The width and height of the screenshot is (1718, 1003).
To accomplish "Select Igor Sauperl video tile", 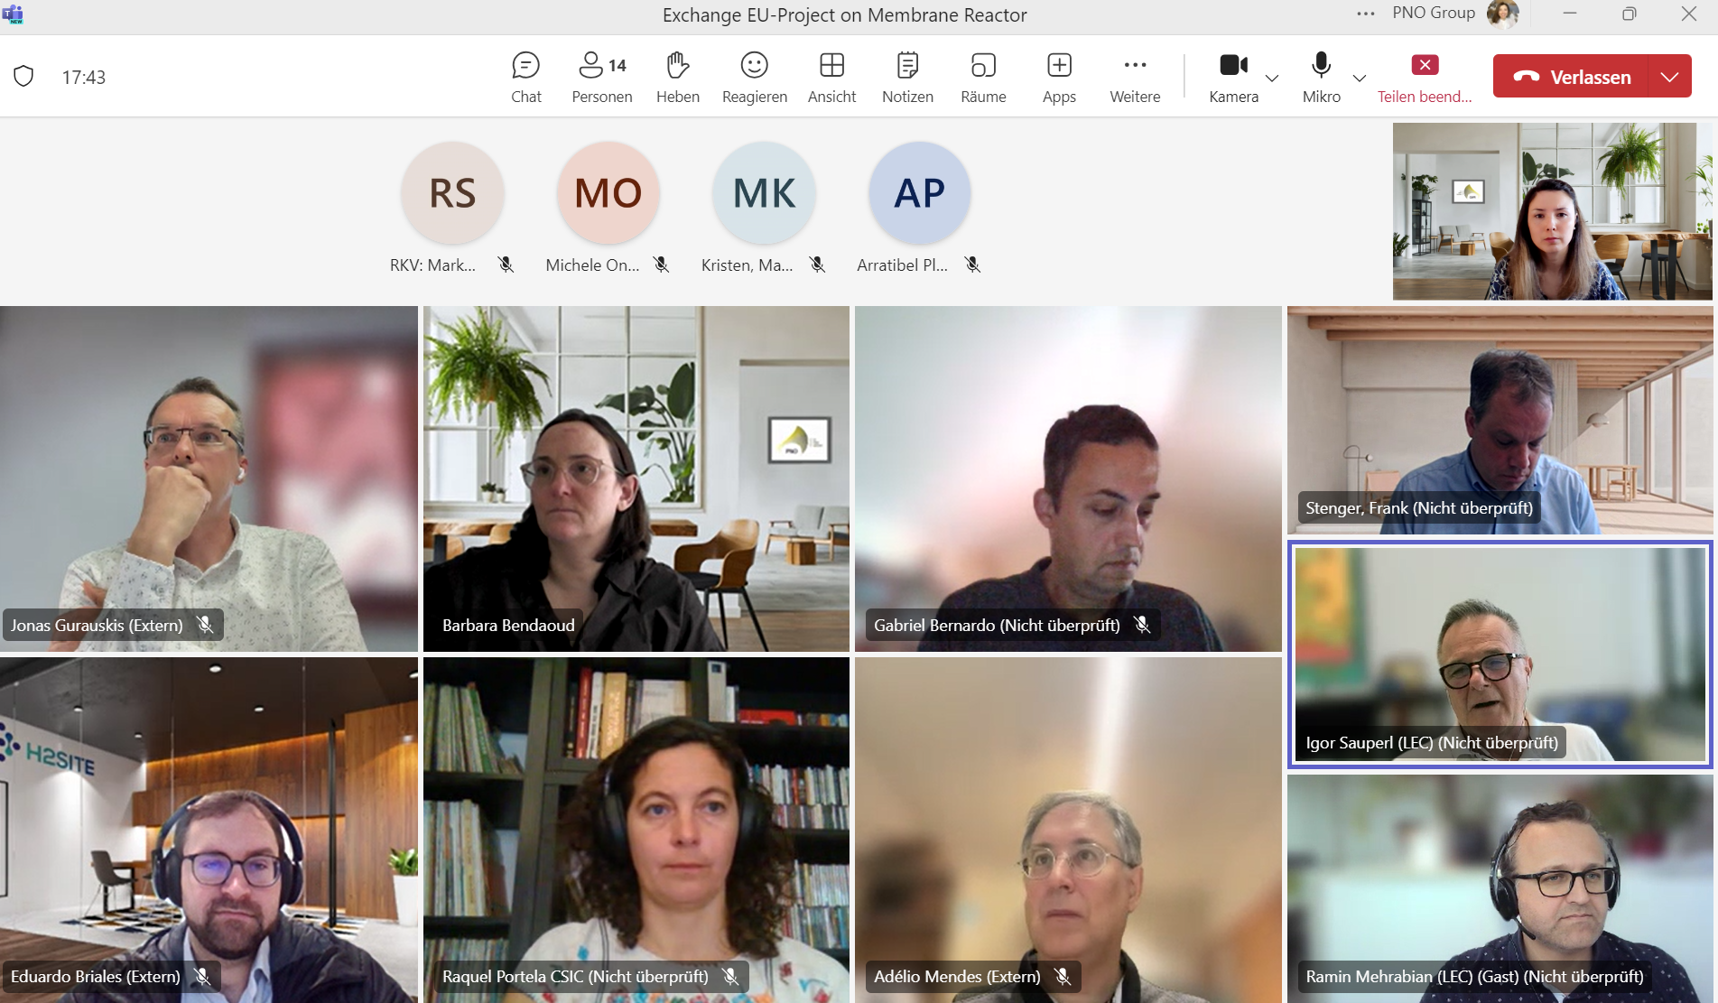I will pos(1500,655).
